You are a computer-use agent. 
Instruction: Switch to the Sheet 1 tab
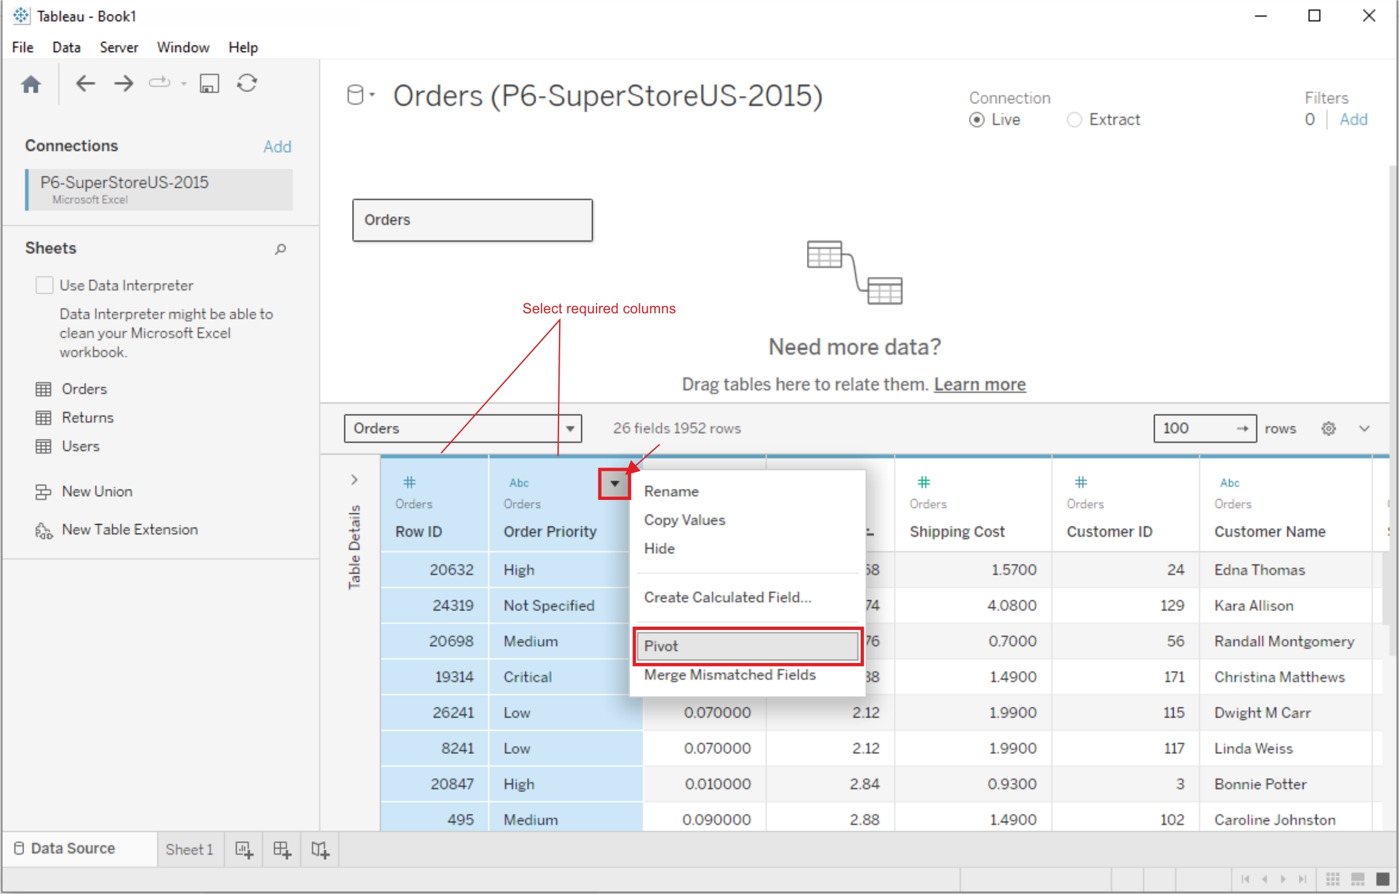tap(190, 850)
